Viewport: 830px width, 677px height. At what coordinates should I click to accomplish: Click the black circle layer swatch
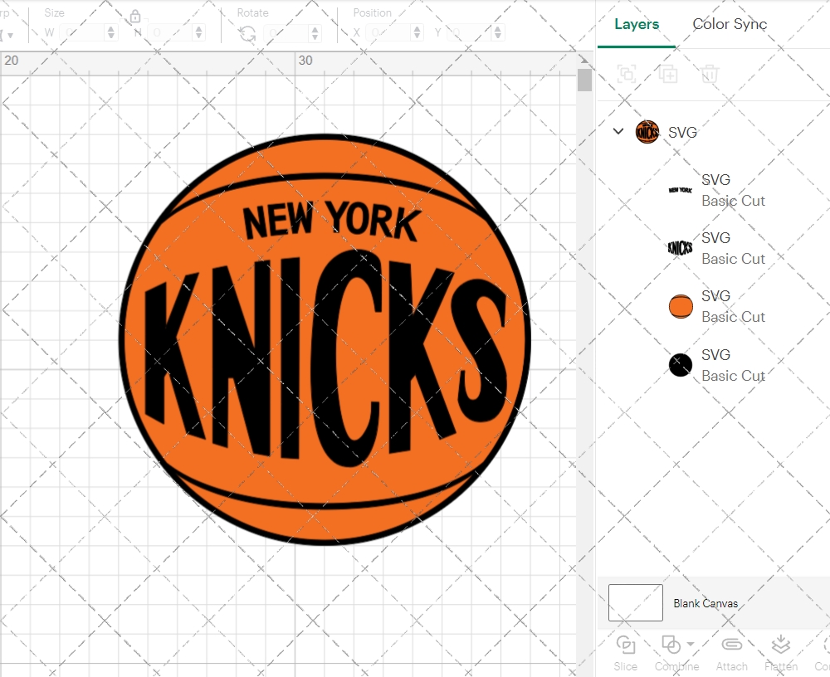coord(681,365)
